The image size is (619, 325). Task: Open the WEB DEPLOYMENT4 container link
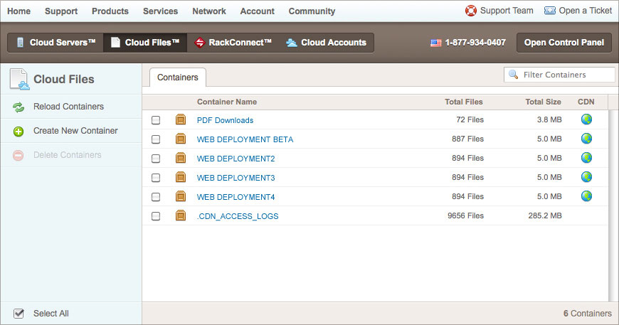[x=236, y=197]
